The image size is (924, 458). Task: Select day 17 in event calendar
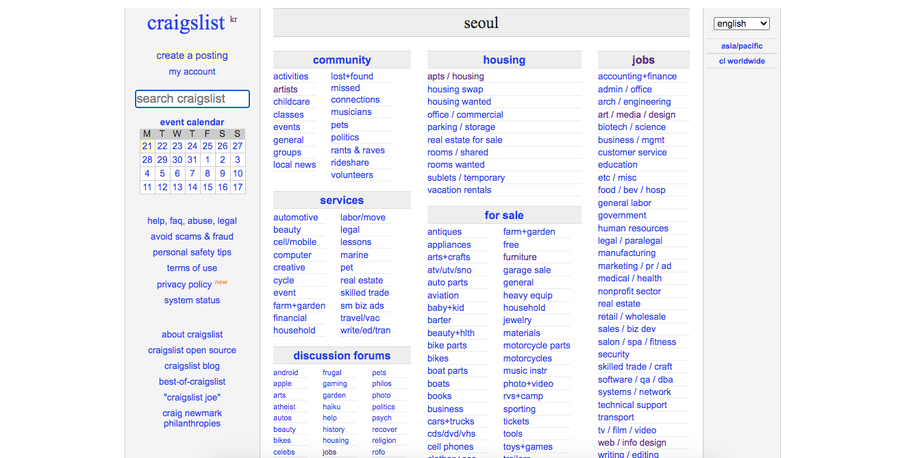point(238,187)
